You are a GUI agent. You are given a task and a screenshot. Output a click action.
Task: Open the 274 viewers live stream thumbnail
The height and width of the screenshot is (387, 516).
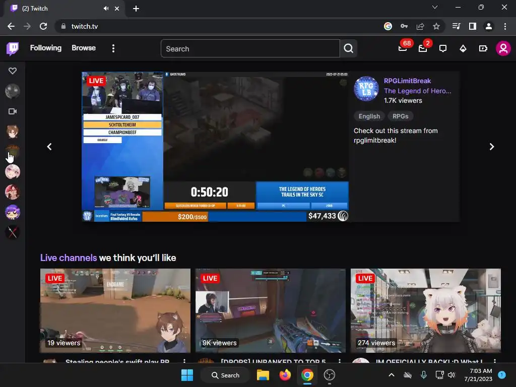(x=425, y=310)
